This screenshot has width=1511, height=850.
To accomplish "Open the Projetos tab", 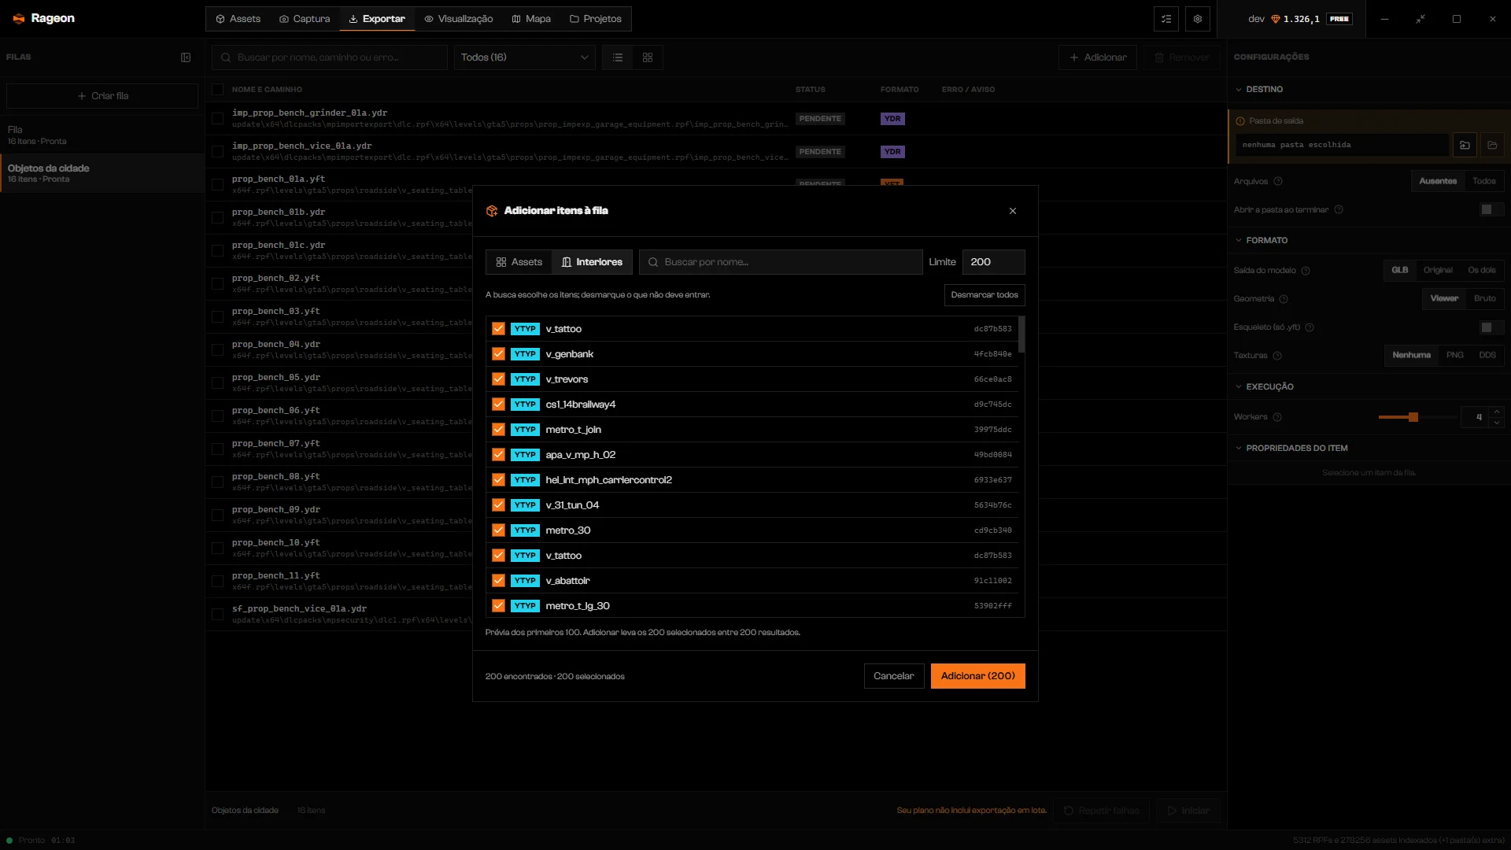I will [x=596, y=19].
